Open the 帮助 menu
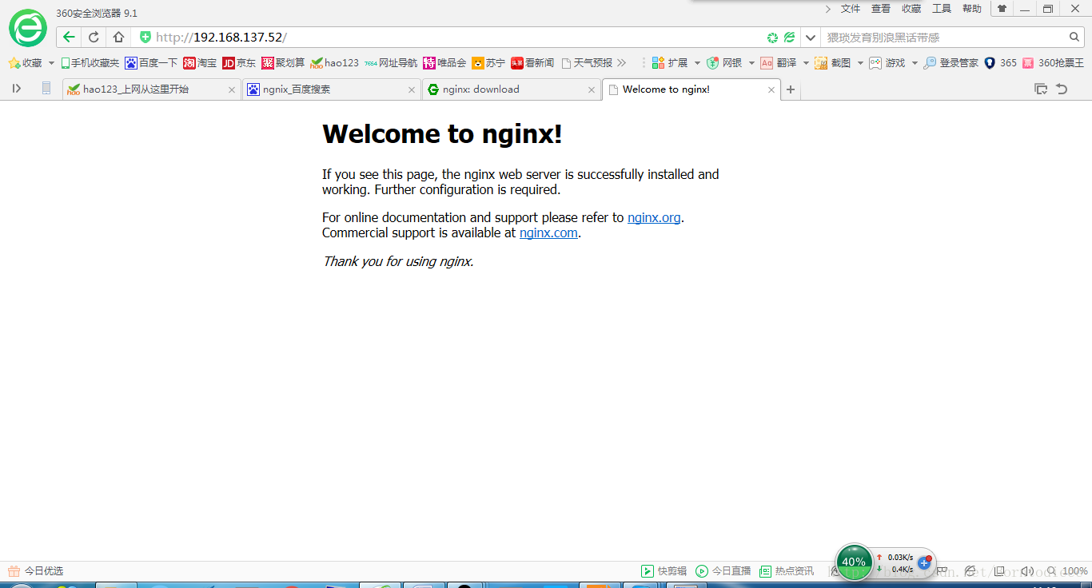 coord(972,9)
